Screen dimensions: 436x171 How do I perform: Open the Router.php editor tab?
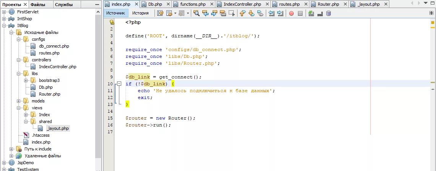click(x=329, y=4)
